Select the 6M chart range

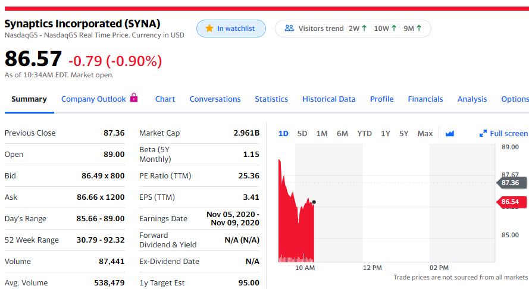pyautogui.click(x=342, y=134)
